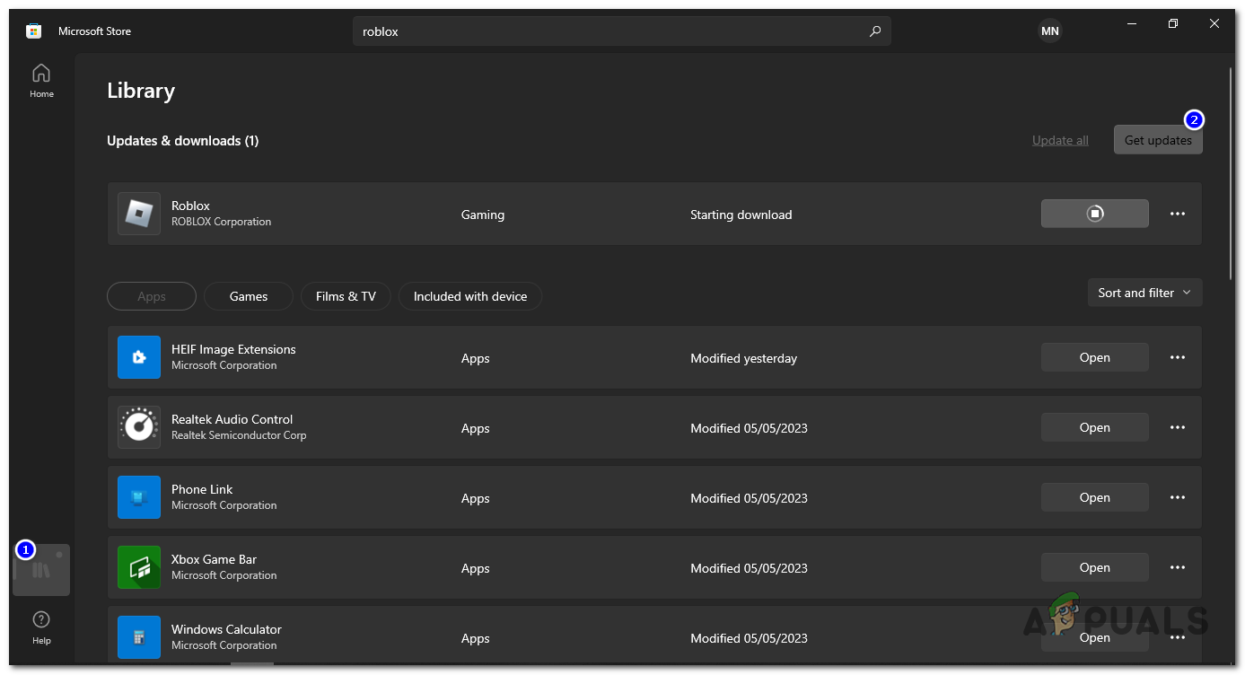Click the Update all link
Screen dimensions: 1245x675
coord(1059,140)
